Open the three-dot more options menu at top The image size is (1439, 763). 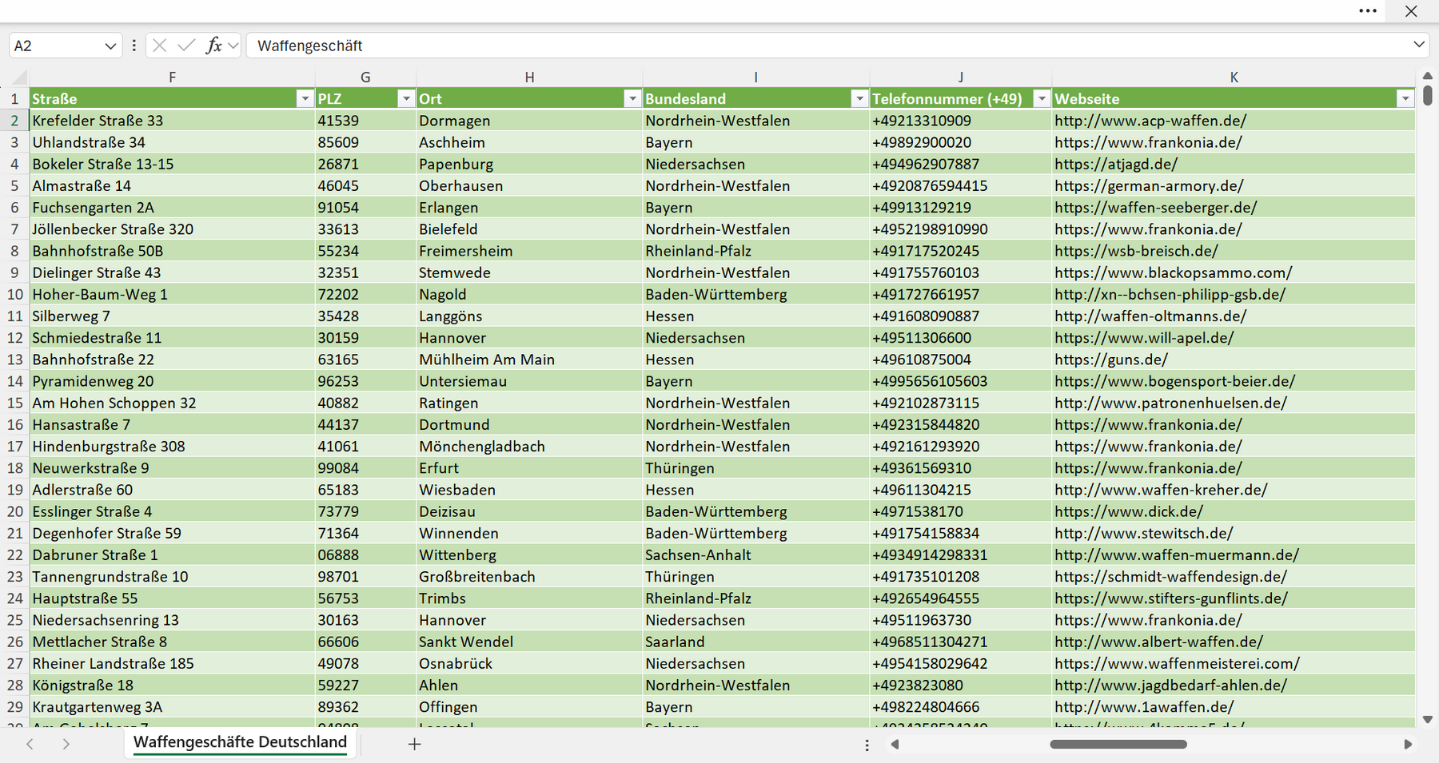[x=1368, y=11]
